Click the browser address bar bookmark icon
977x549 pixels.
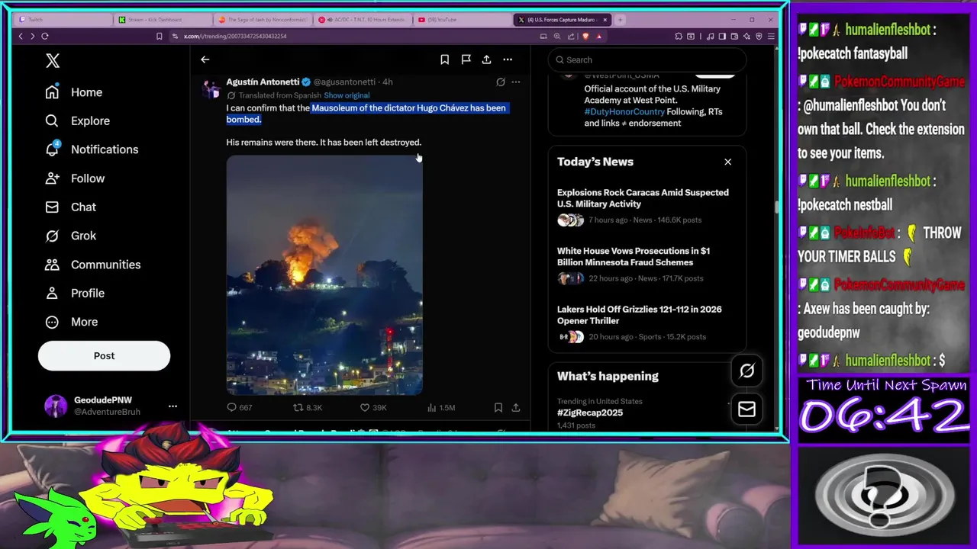[x=159, y=36]
